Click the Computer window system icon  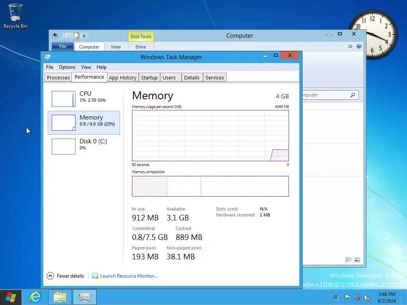[55, 36]
